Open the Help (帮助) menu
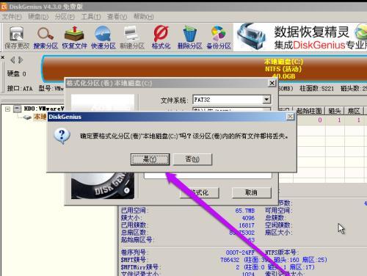The width and height of the screenshot is (367, 276). click(143, 17)
